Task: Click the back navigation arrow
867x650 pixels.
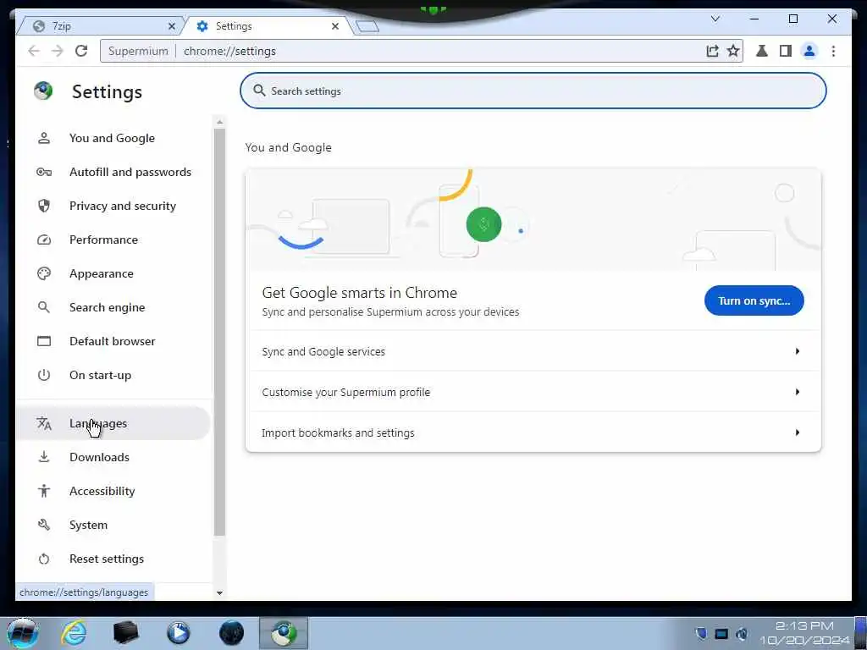Action: coord(34,51)
